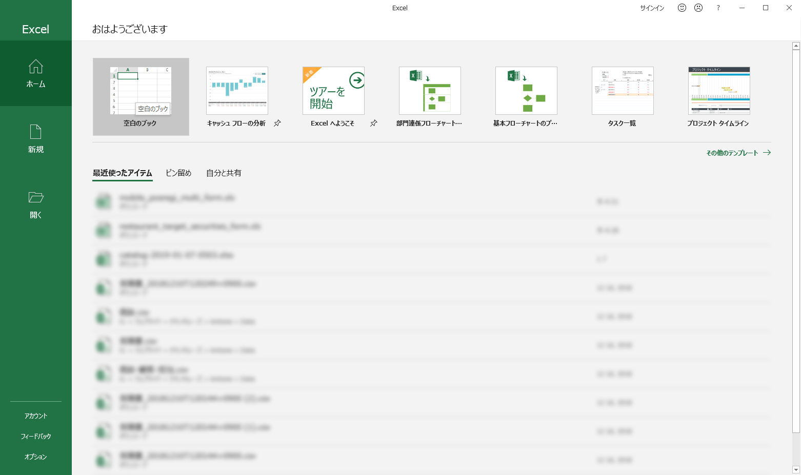
Task: Open フィードバック in sidebar
Action: click(36, 437)
